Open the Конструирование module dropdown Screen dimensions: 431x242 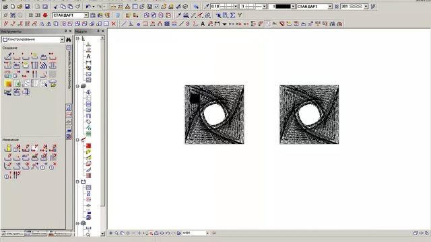pyautogui.click(x=62, y=40)
